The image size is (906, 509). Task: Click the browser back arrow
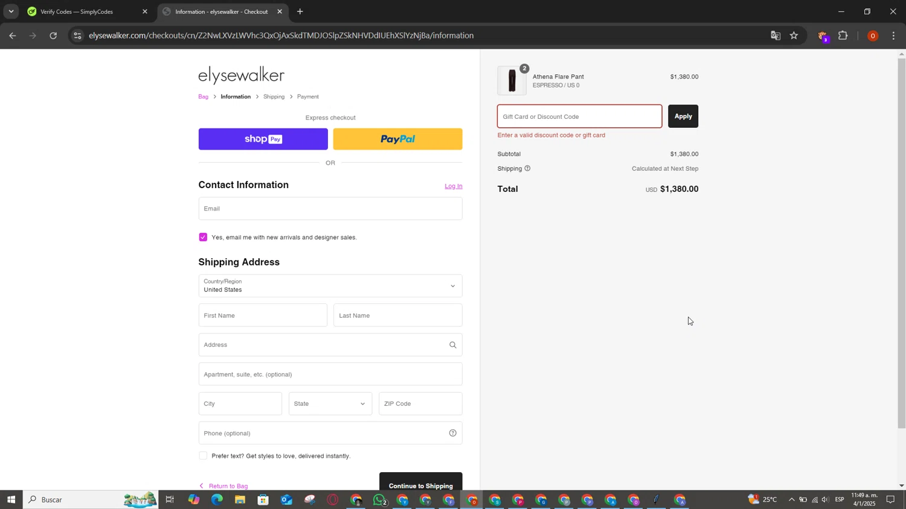pyautogui.click(x=12, y=36)
